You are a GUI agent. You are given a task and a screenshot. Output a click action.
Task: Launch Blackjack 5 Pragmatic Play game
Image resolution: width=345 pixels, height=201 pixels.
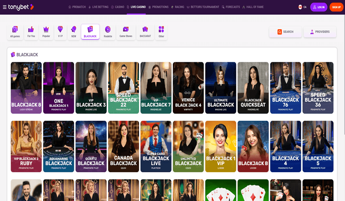(x=318, y=146)
